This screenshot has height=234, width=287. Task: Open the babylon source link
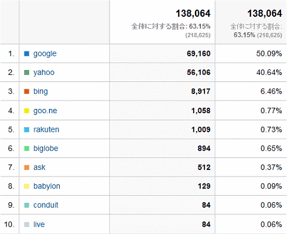tap(47, 186)
